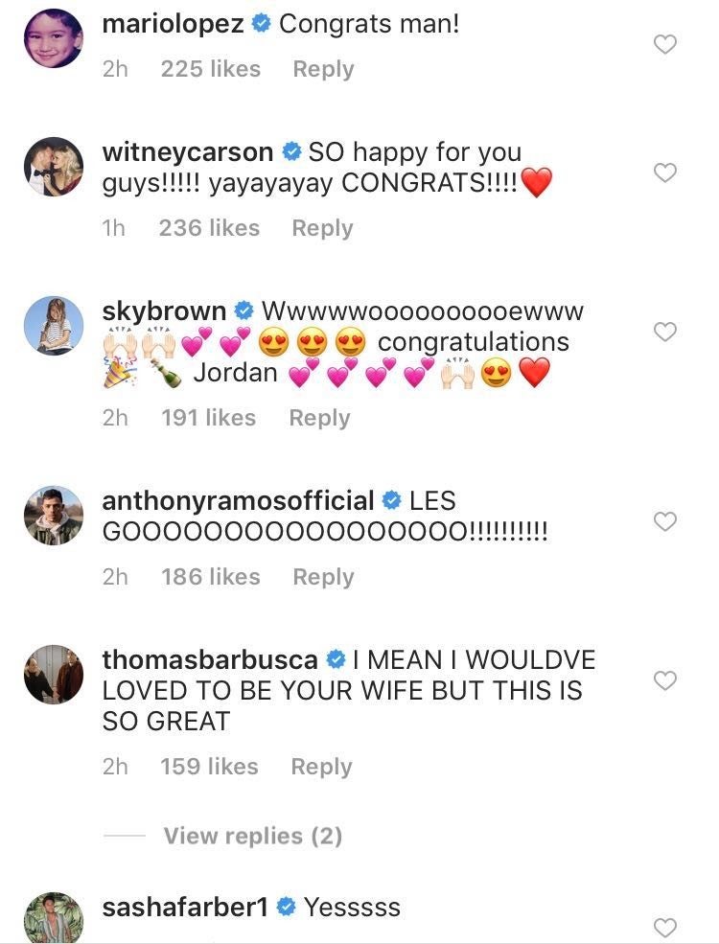Open thomasbarbusca's avatar image
The image size is (719, 944).
pos(53,676)
